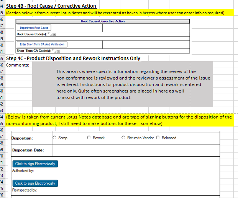
Task: Click the empty field right of Department Root Cause
Action: (146, 28)
